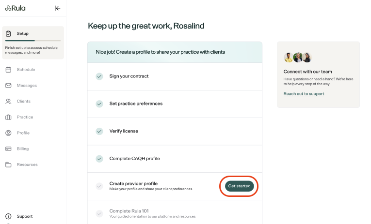Viewport: 371px width, 224px height.
Task: Go to the Profile person icon
Action: (x=8, y=133)
